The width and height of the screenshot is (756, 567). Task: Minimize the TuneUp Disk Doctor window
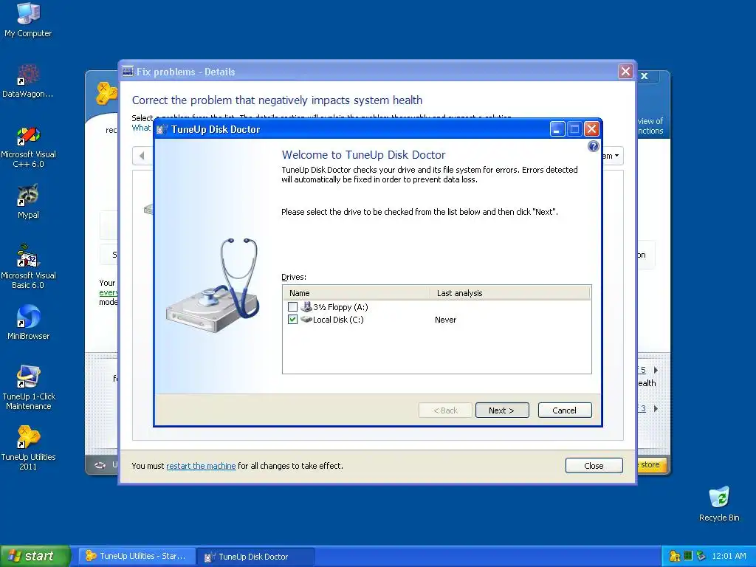tap(557, 129)
